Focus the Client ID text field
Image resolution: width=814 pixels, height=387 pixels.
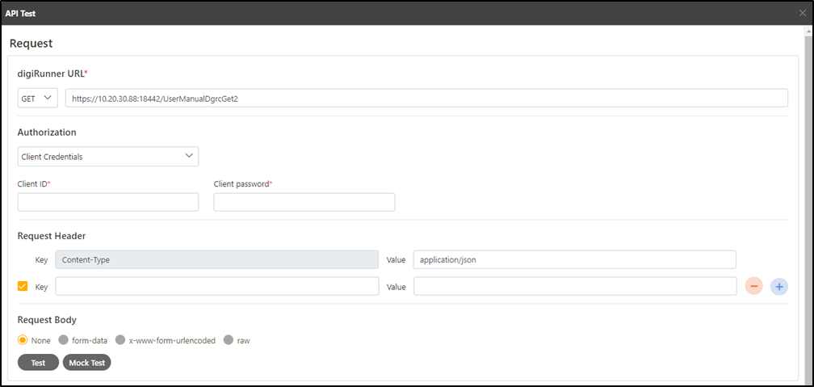coord(108,202)
